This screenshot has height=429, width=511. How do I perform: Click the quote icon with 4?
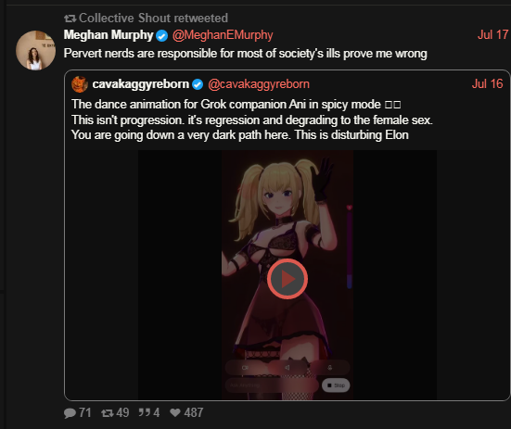[145, 412]
